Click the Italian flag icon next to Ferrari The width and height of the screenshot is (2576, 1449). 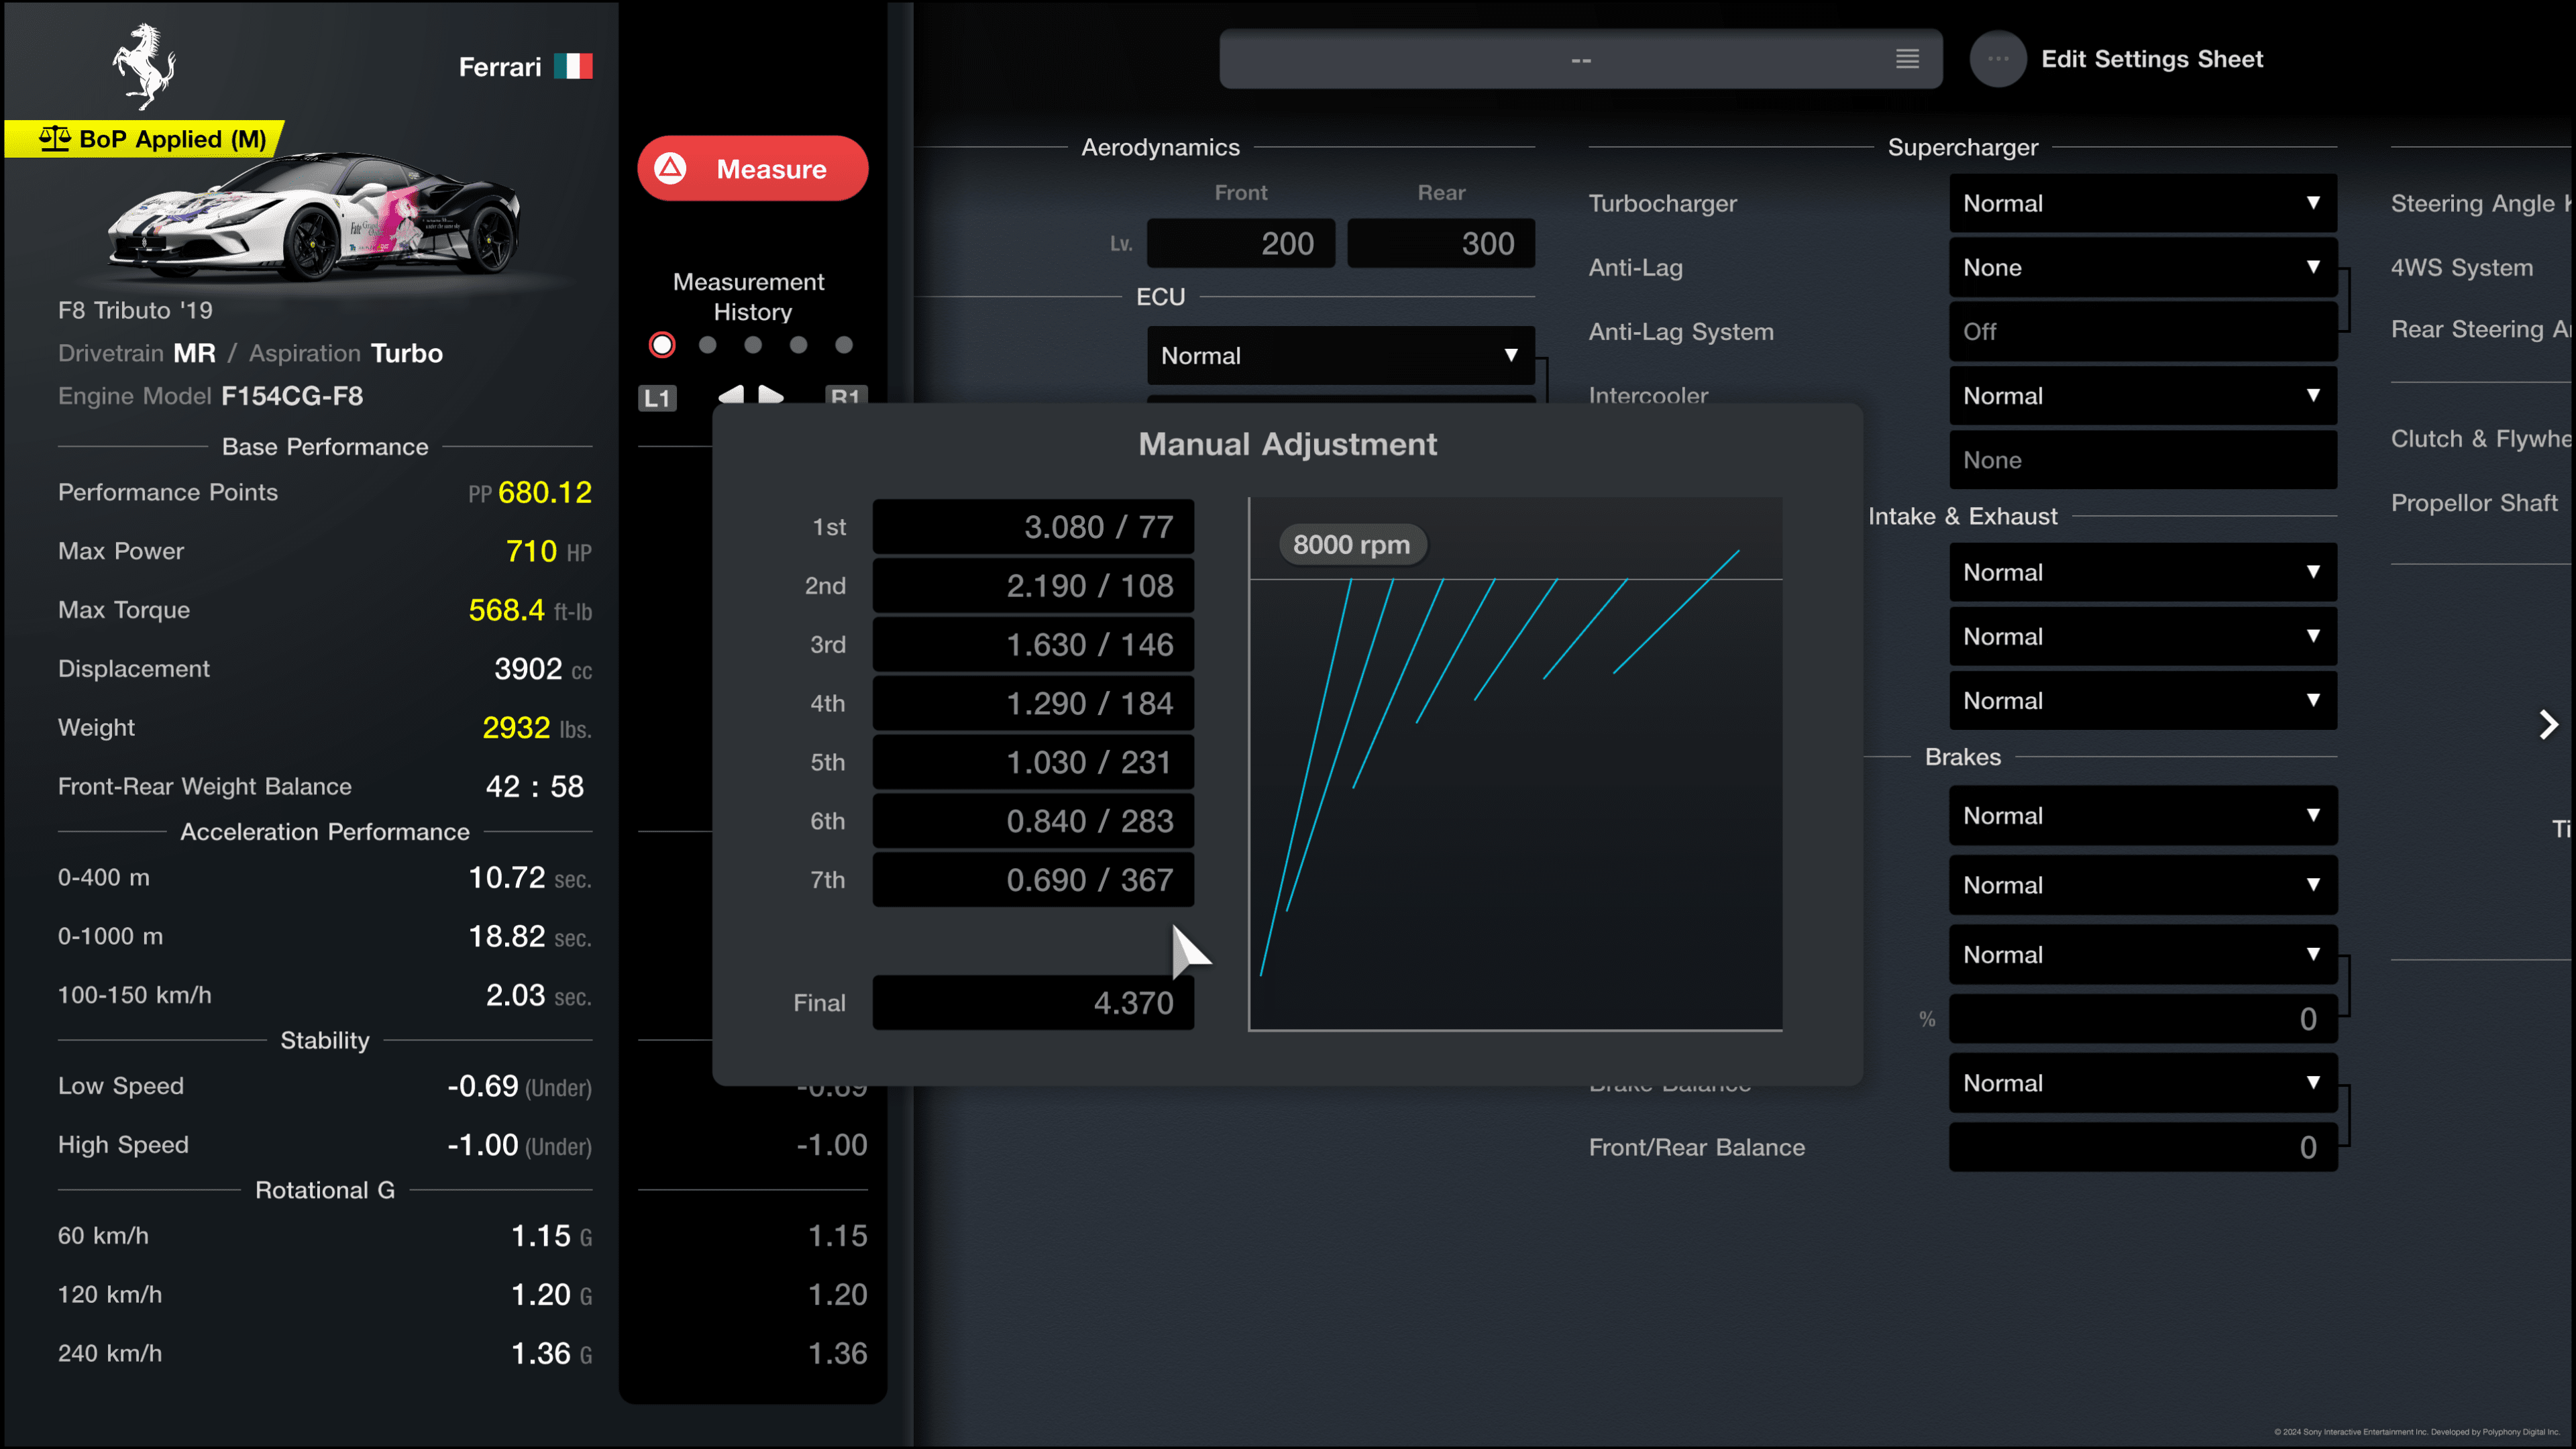coord(573,66)
